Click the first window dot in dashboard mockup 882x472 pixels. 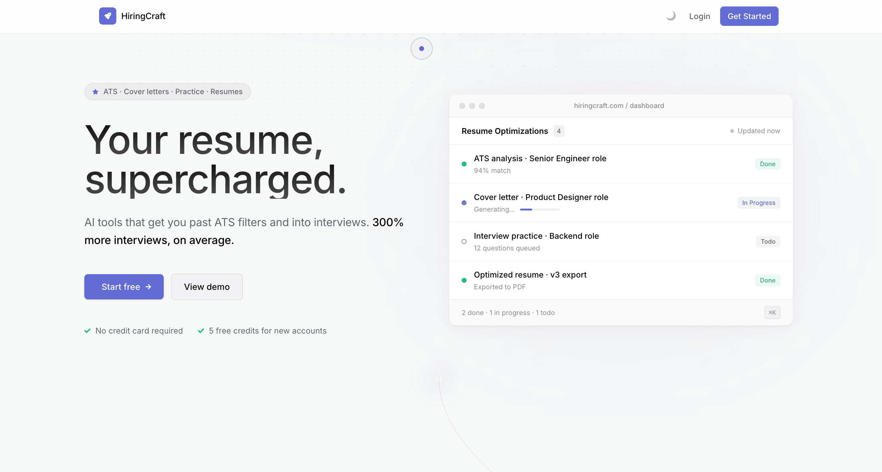(462, 106)
